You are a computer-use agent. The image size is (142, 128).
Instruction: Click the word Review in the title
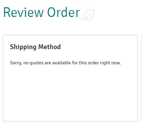[x=24, y=12]
